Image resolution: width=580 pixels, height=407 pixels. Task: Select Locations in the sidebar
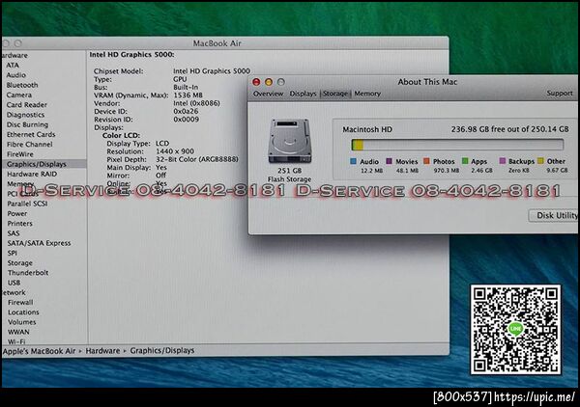[23, 312]
